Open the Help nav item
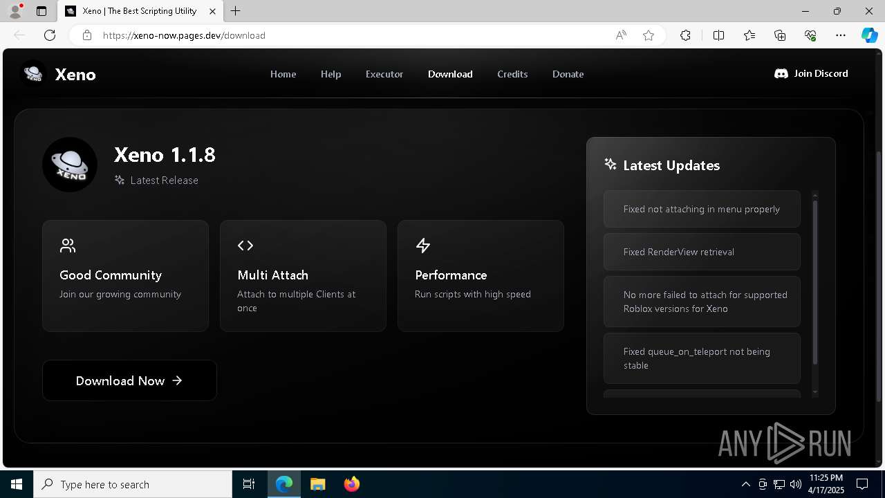Viewport: 885px width, 498px height. pyautogui.click(x=330, y=74)
